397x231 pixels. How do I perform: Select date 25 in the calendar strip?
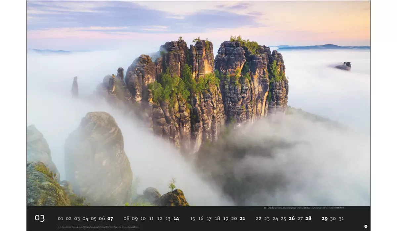(284, 218)
